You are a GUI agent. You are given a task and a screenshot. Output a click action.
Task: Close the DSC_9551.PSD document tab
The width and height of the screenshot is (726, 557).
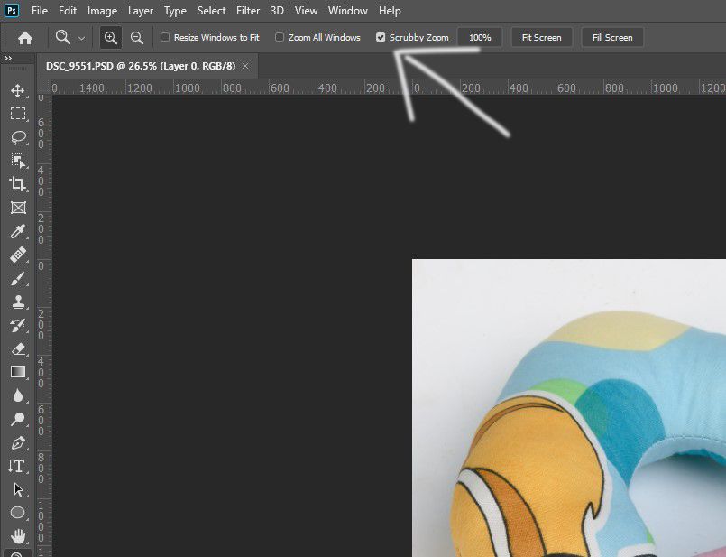pos(245,66)
